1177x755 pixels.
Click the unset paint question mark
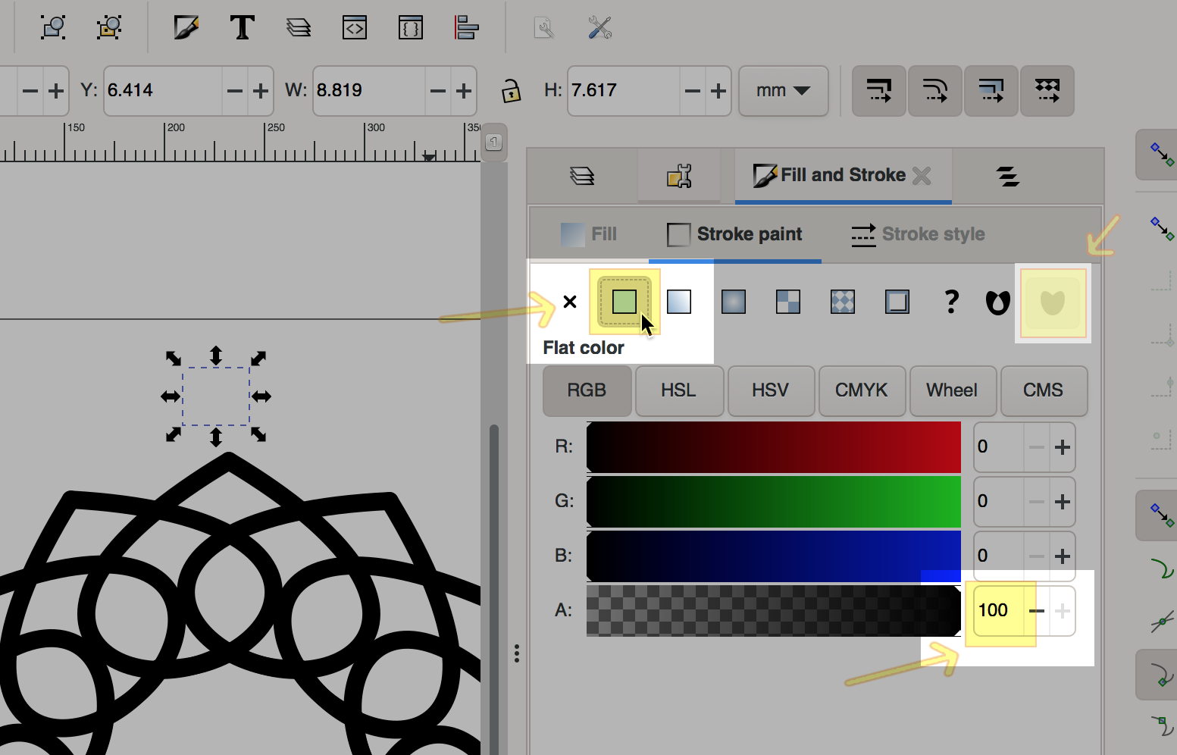point(951,302)
